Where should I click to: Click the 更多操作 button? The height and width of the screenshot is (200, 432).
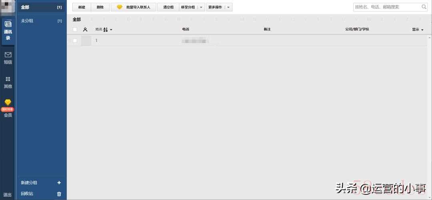[216, 8]
